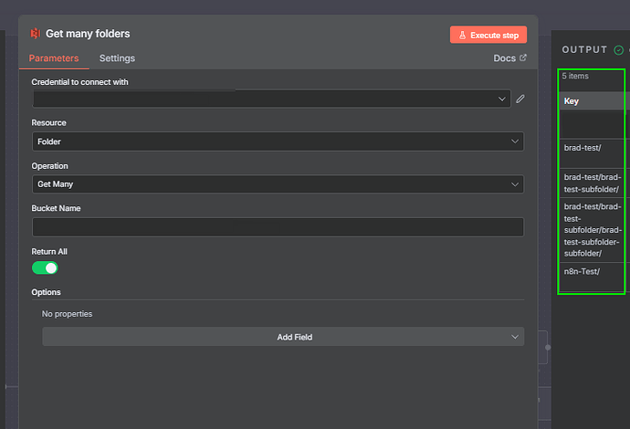Open the Operation dropdown showing Get Many
The width and height of the screenshot is (630, 429).
coord(278,184)
